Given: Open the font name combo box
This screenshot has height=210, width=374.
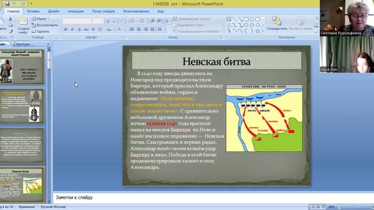Looking at the screenshot, I should tap(77, 21).
